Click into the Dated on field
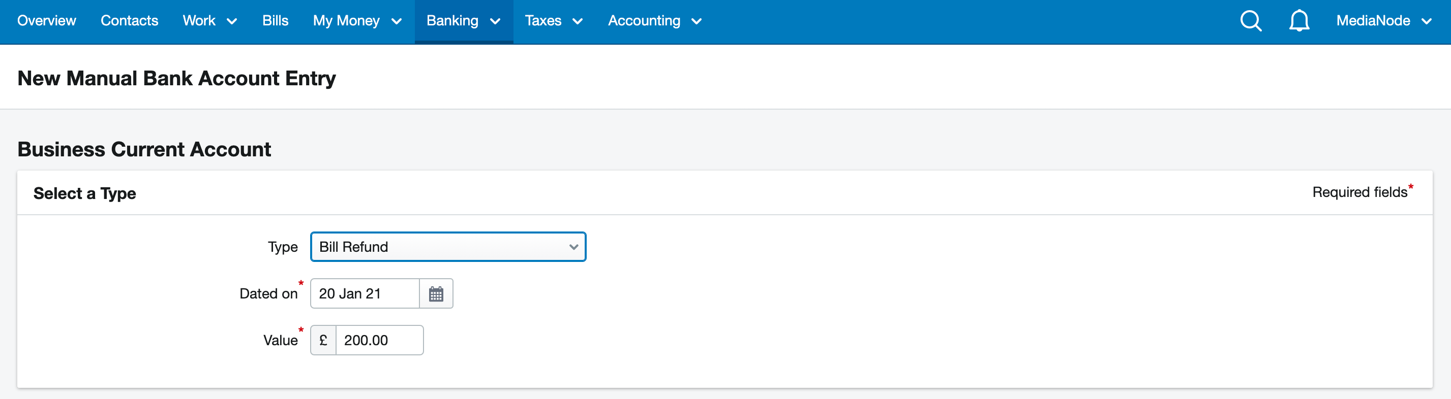This screenshot has width=1451, height=399. pyautogui.click(x=365, y=294)
